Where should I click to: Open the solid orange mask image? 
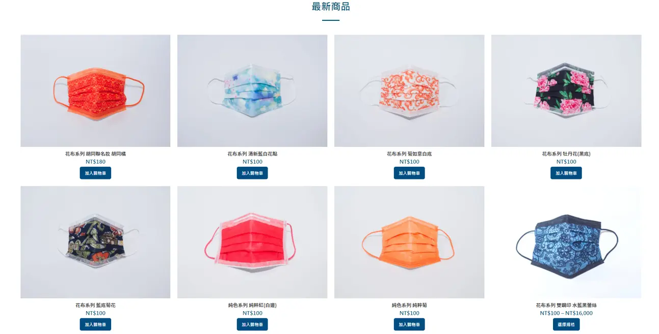coord(409,242)
